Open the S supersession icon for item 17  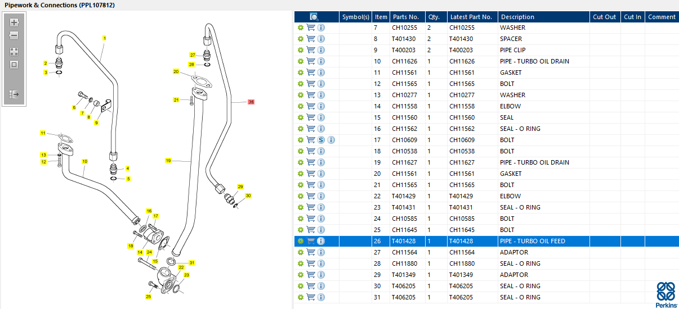[x=321, y=140]
